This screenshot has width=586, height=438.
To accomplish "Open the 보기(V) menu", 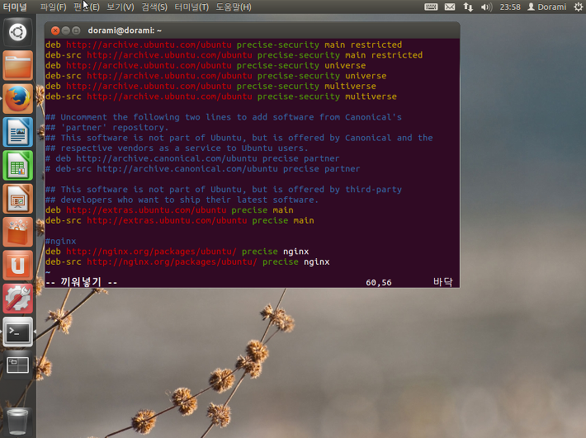I will coord(120,7).
